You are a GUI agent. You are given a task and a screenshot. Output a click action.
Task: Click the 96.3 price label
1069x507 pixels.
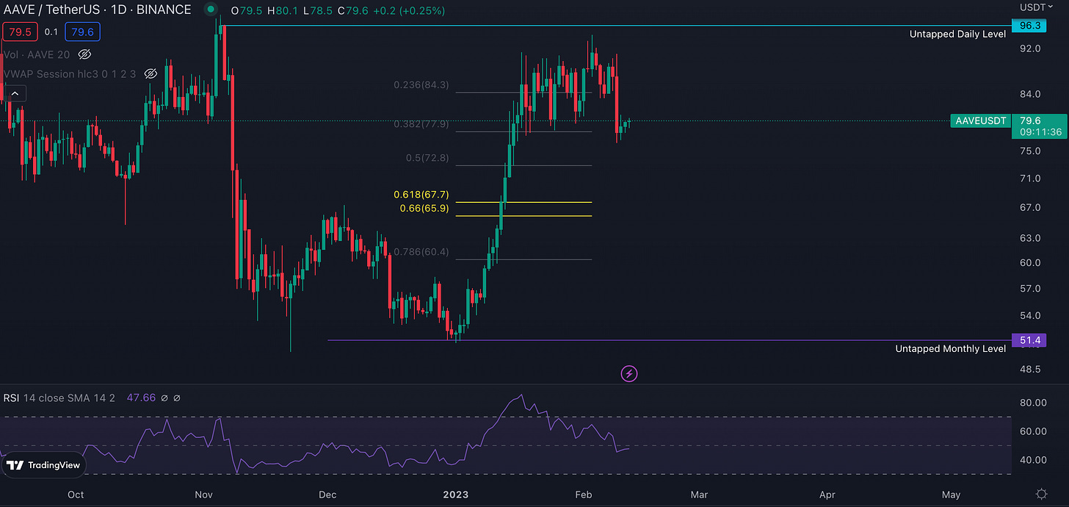pyautogui.click(x=1031, y=26)
